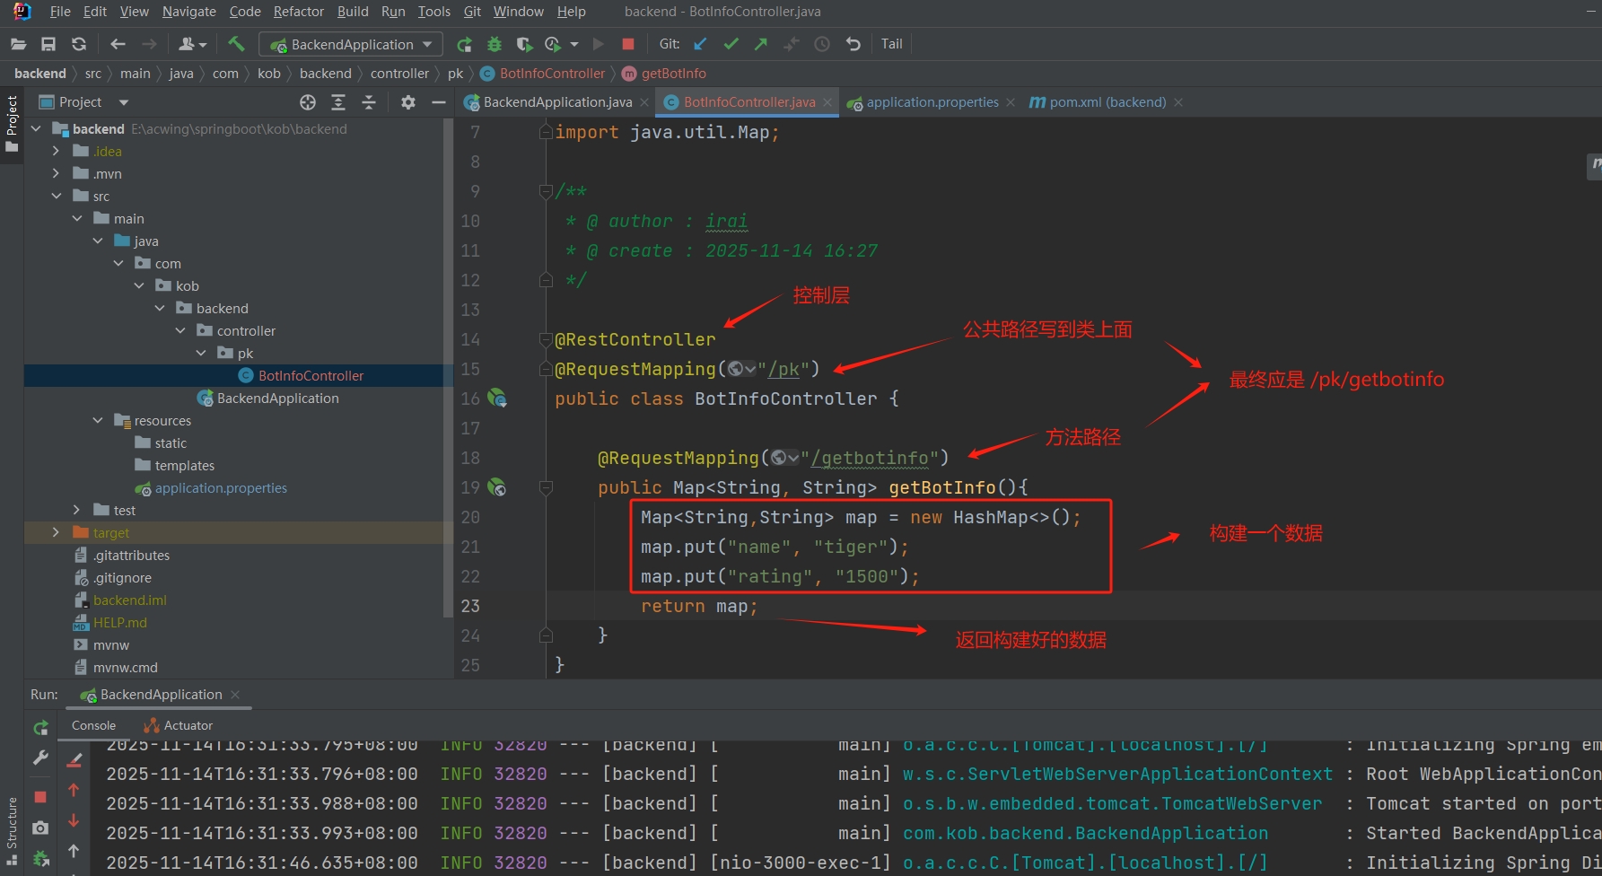Viewport: 1602px width, 876px height.
Task: Open the BackendApplication run configuration dropdown
Action: (352, 44)
